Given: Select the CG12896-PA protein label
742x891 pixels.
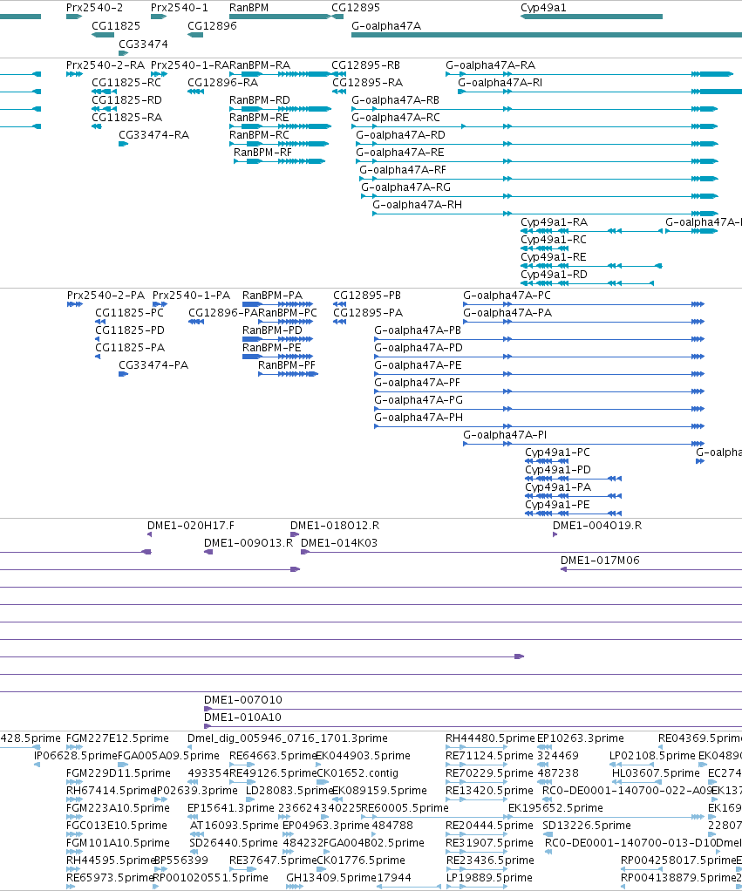Looking at the screenshot, I should coord(223,313).
